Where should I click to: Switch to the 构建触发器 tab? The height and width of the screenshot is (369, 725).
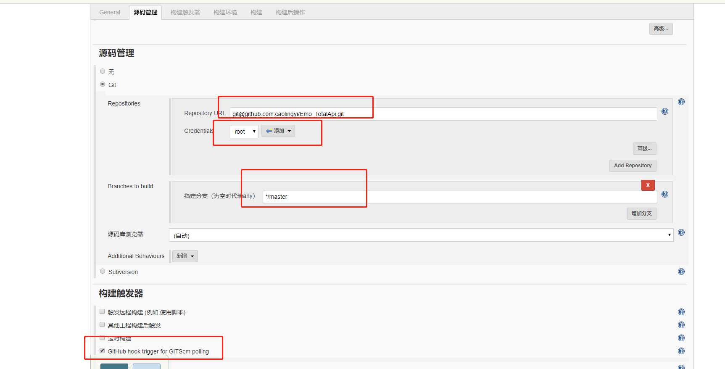185,12
